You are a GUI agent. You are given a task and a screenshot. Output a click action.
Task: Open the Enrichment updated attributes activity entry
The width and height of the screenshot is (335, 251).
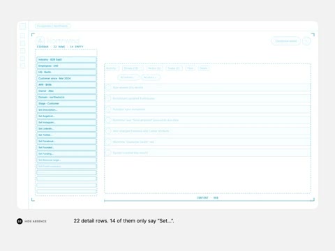207,98
